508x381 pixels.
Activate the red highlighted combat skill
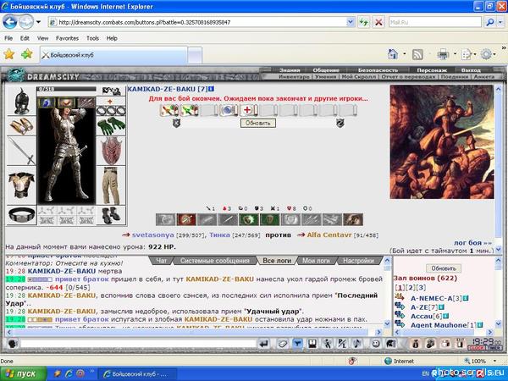(186, 219)
